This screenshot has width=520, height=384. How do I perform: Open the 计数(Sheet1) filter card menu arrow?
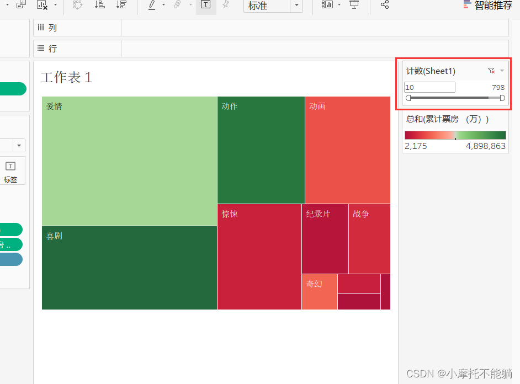pos(502,71)
